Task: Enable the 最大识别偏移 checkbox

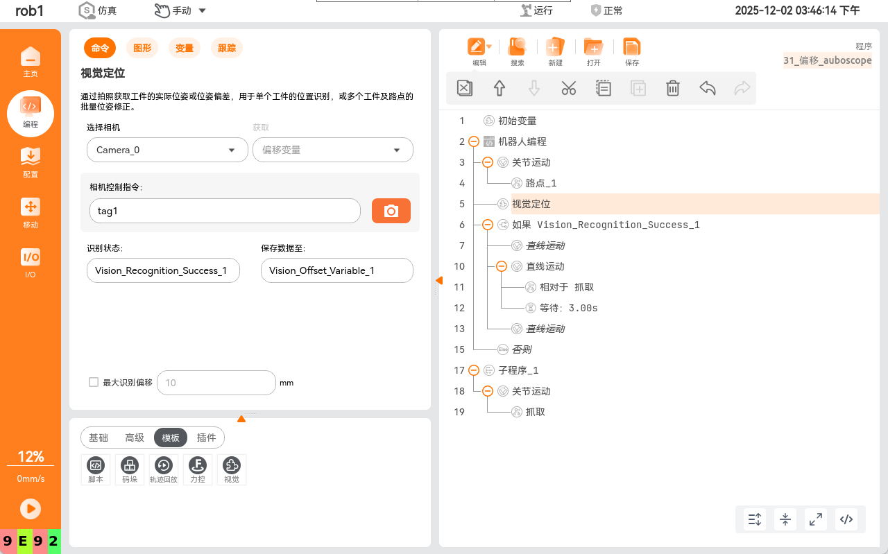Action: (x=94, y=382)
